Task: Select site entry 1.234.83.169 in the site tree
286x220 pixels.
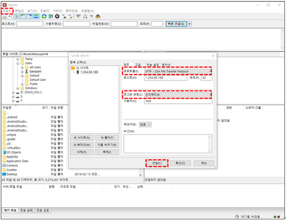Action: pos(89,72)
